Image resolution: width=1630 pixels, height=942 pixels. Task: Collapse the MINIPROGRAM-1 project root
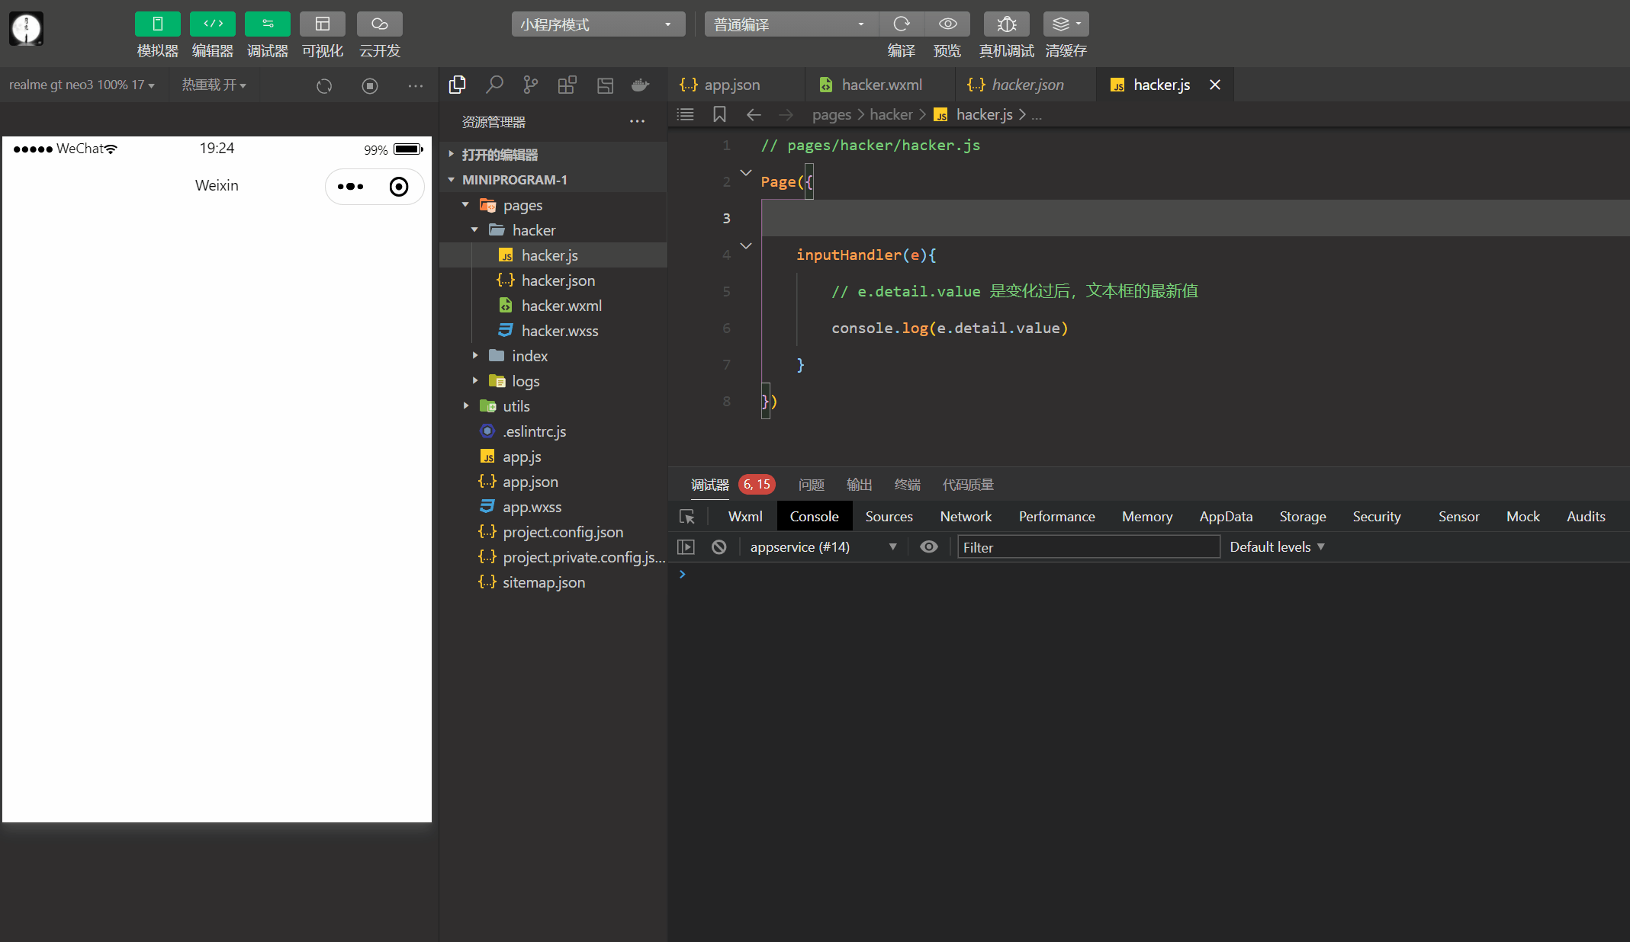554,180
